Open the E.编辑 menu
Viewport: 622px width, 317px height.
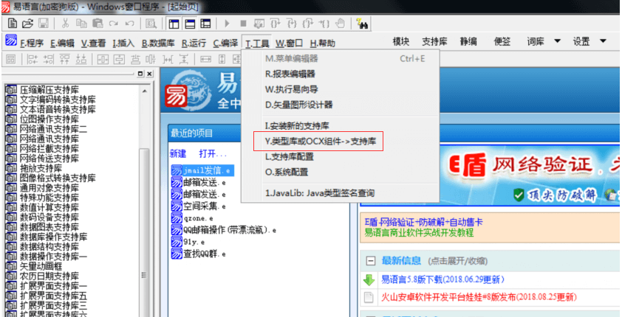(62, 43)
